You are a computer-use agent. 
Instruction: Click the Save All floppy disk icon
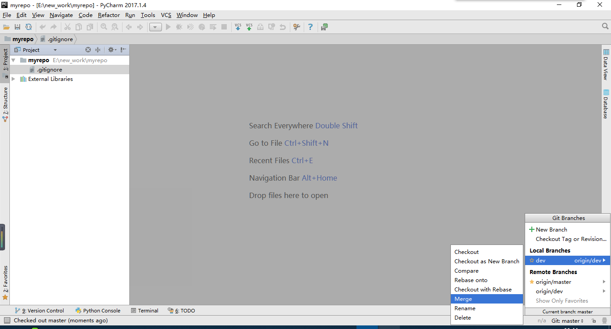click(17, 27)
